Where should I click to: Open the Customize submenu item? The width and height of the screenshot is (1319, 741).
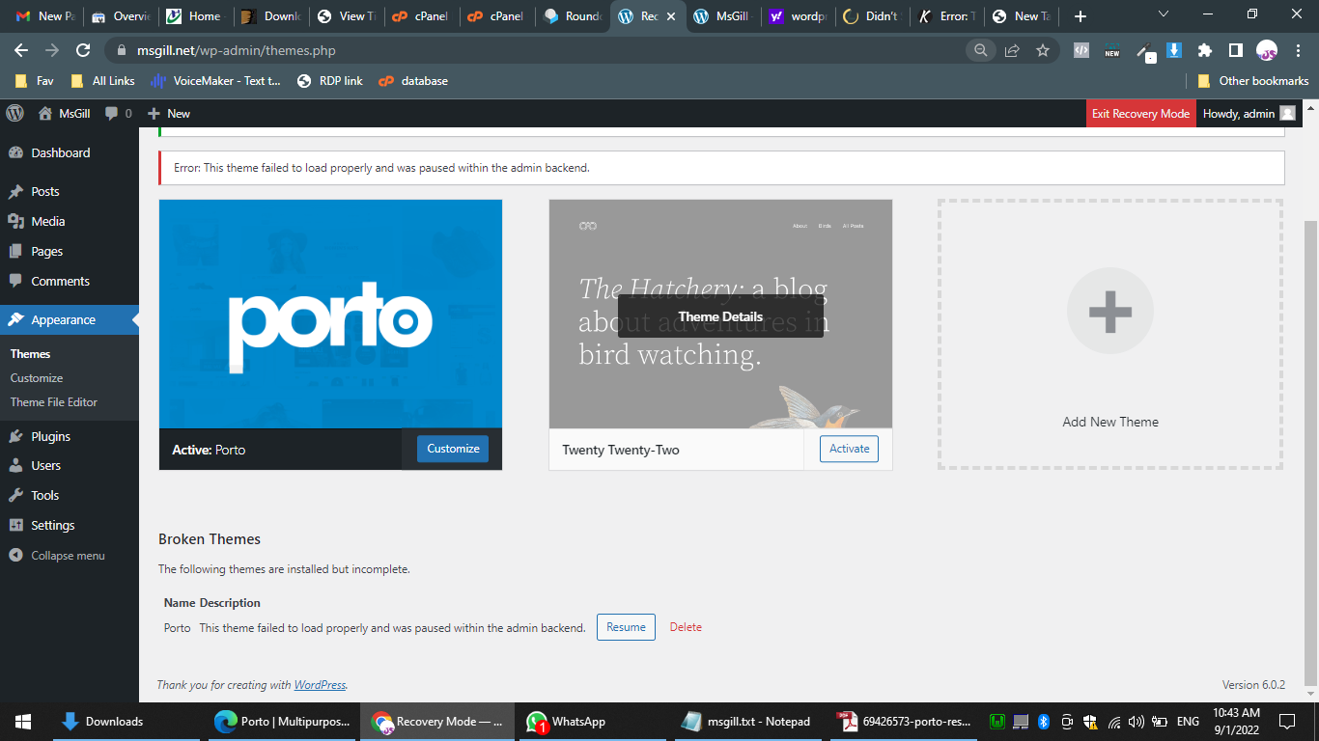coord(37,378)
